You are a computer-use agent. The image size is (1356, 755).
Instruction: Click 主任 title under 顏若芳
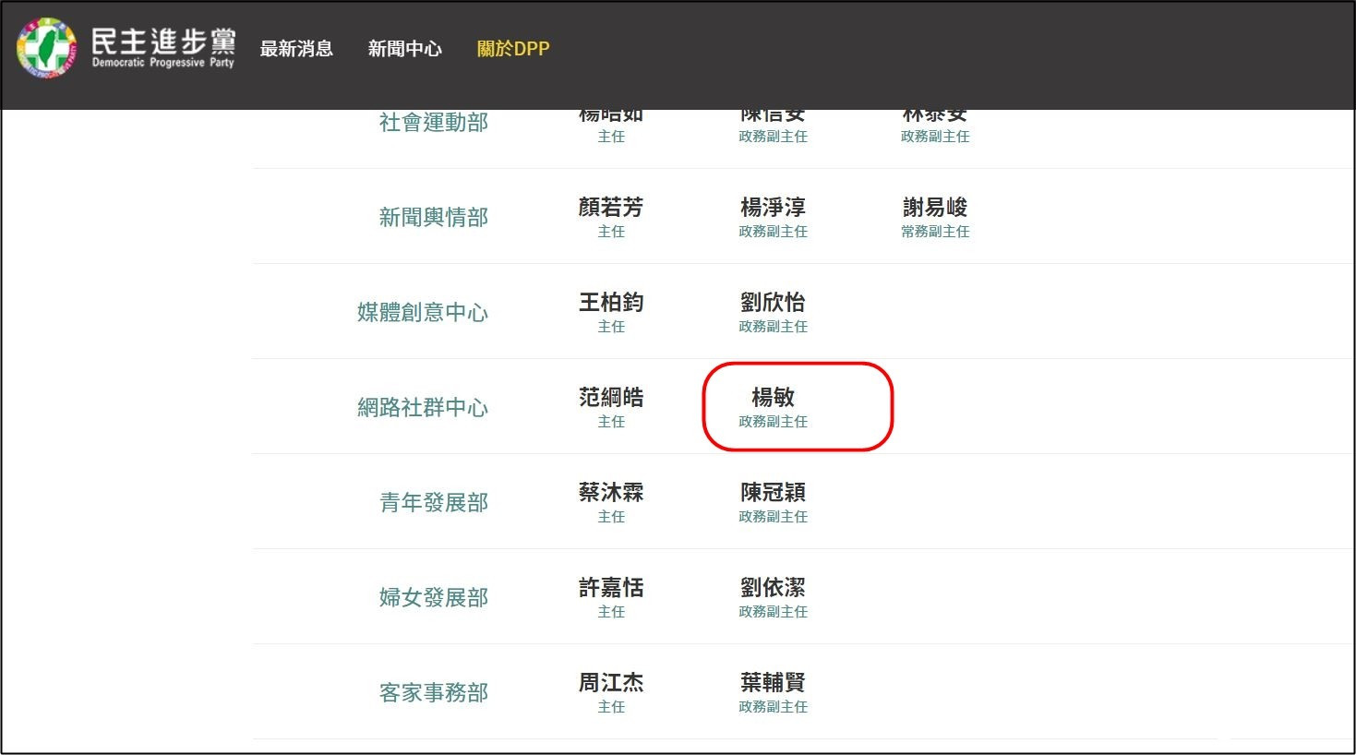tap(611, 232)
